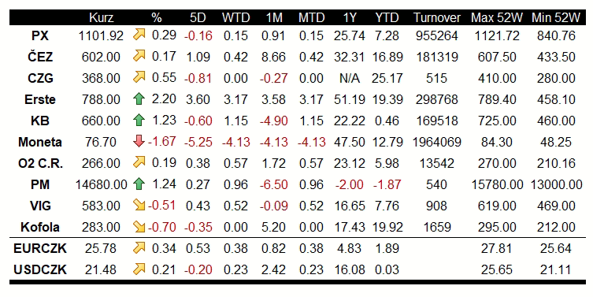This screenshot has width=593, height=297.
Task: Click EURCZK rate 25.78
Action: click(101, 248)
